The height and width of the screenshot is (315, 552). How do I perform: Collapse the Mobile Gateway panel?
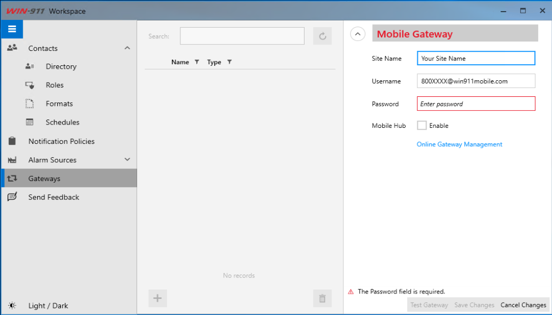pyautogui.click(x=358, y=34)
